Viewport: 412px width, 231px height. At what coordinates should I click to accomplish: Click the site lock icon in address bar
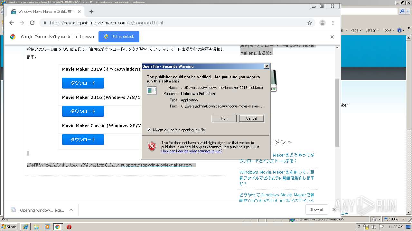(45, 23)
